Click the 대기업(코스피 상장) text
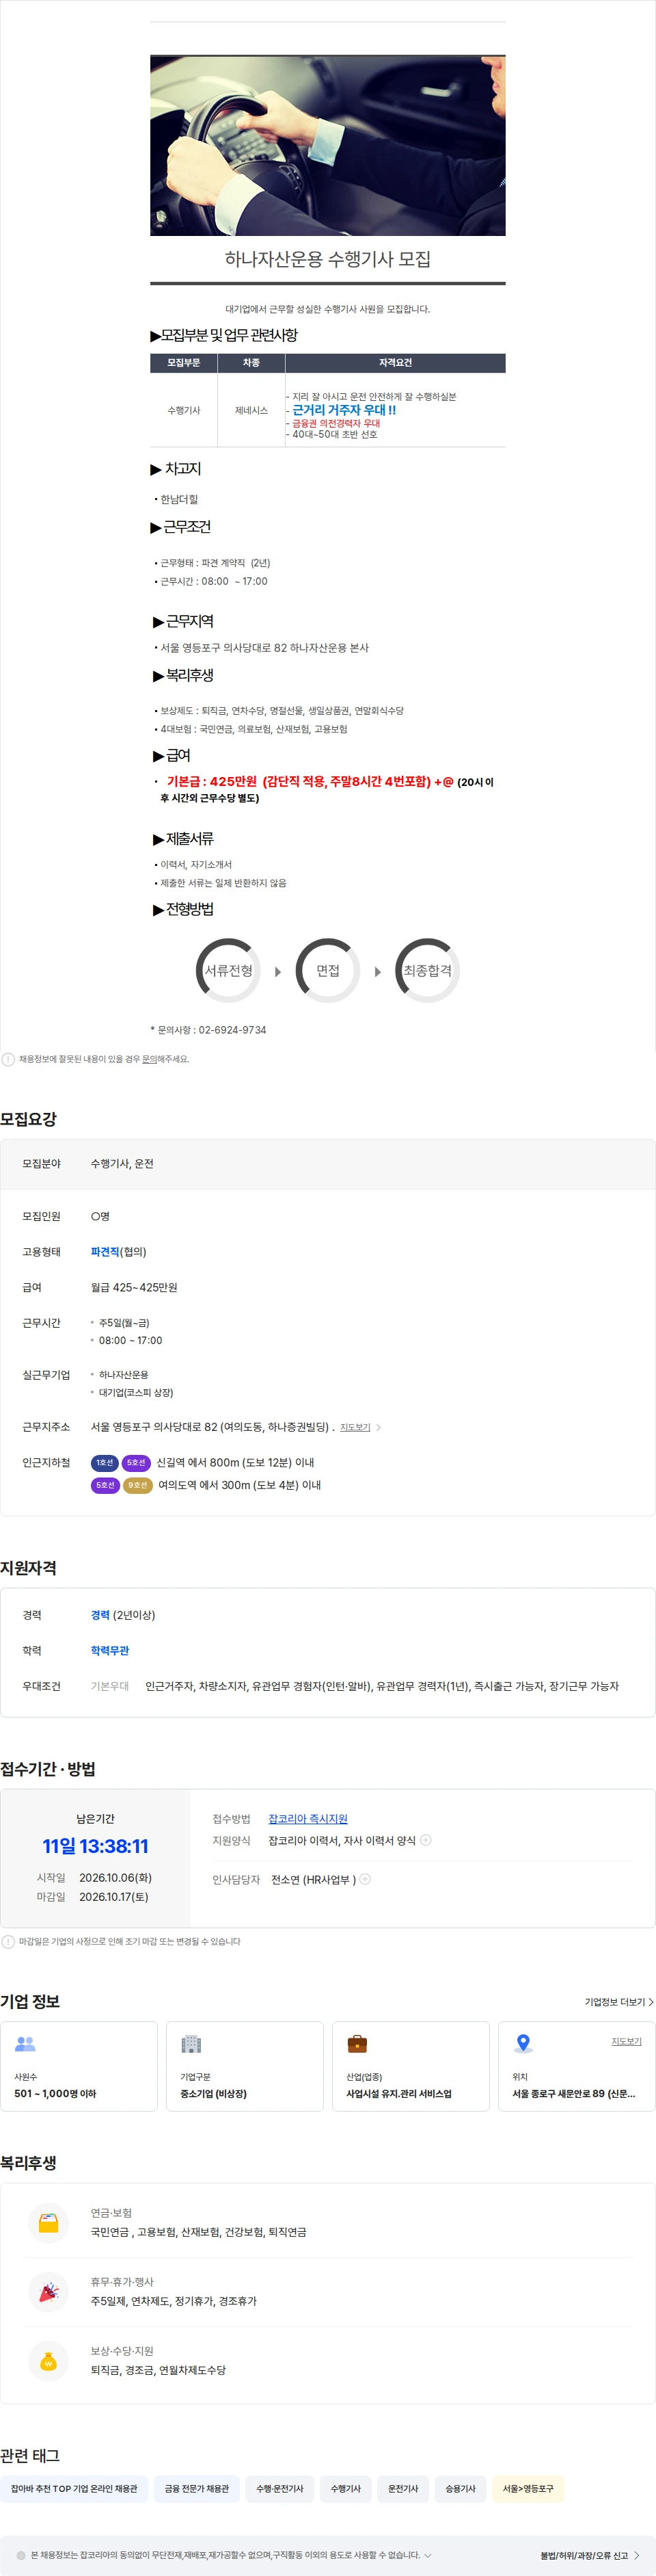Screen dimensions: 656x2576 click(136, 1393)
